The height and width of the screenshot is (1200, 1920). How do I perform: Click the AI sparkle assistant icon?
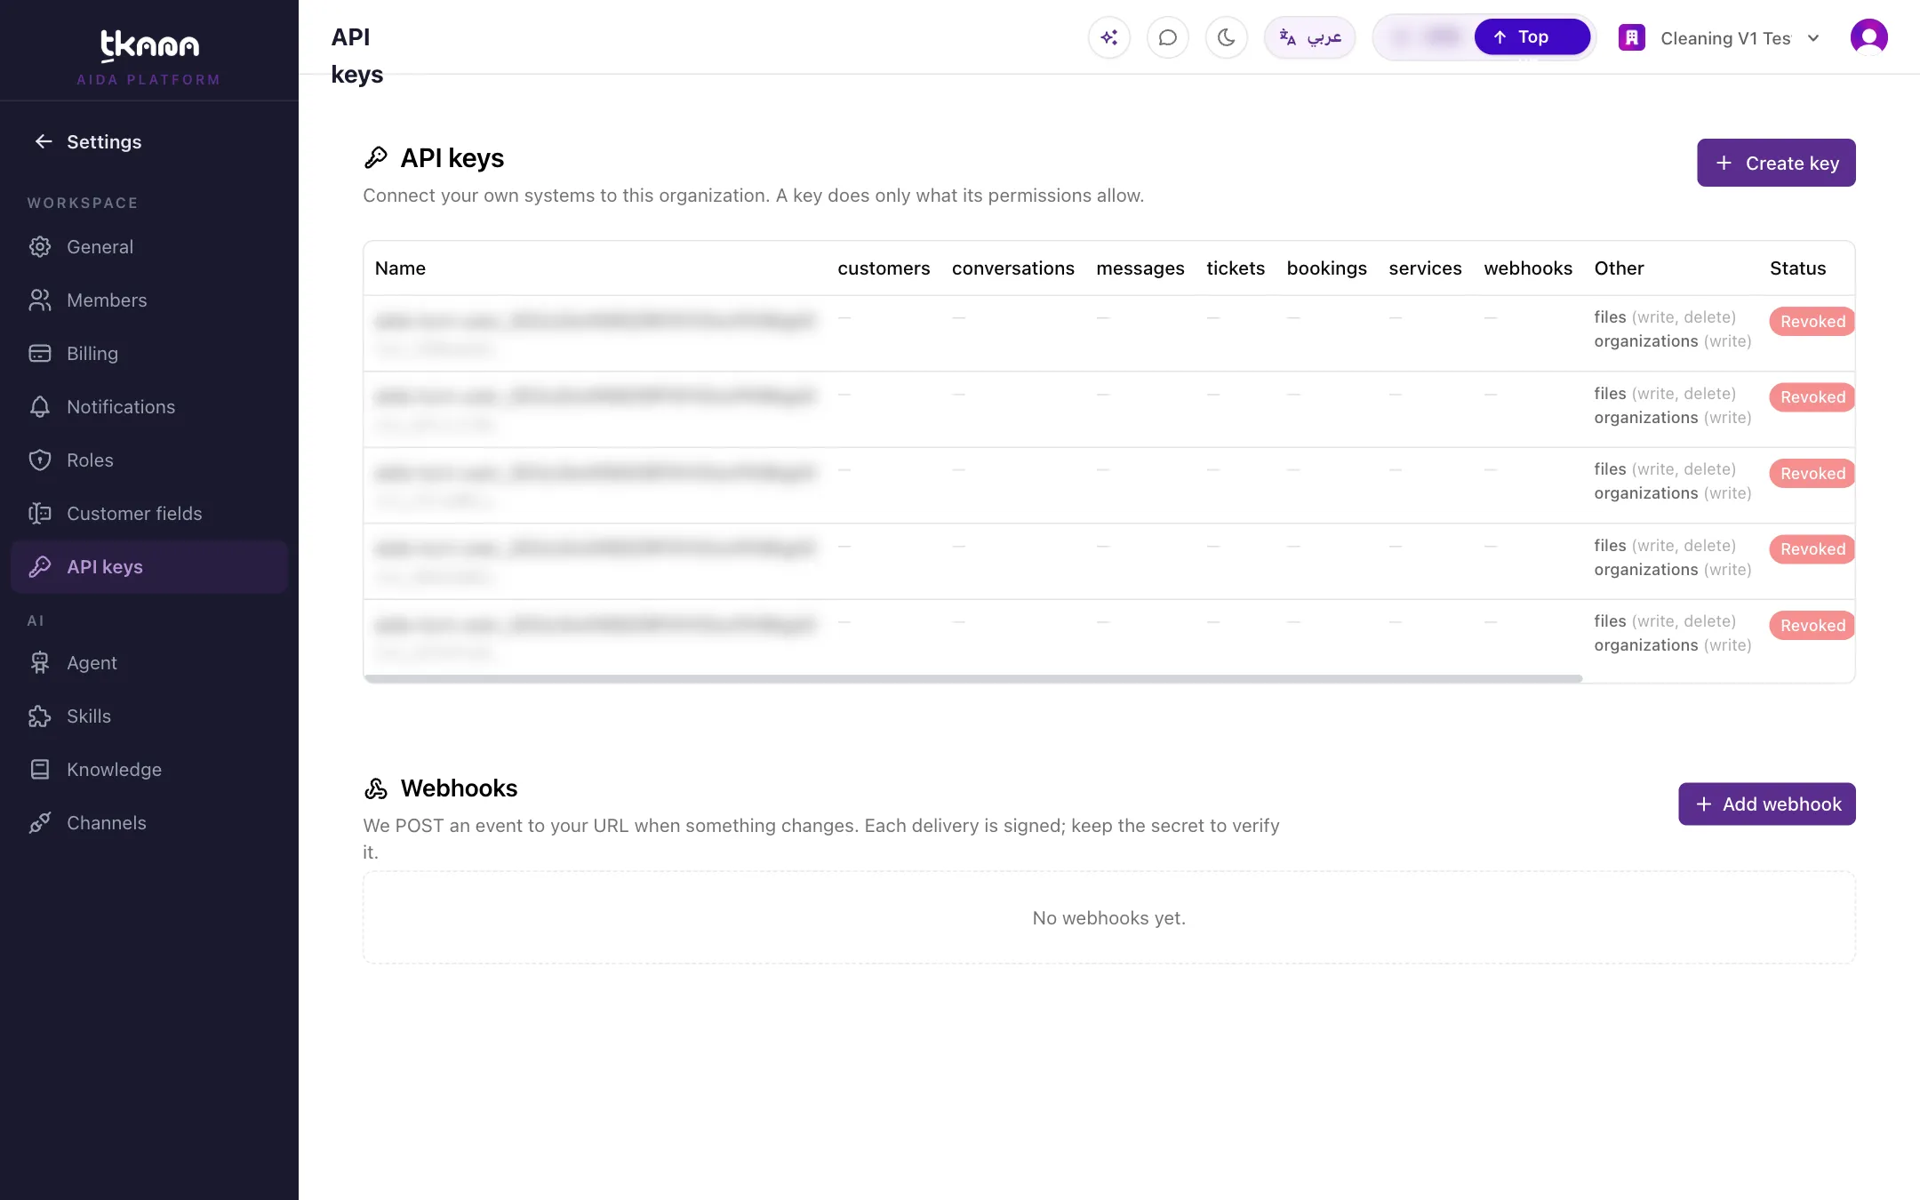pos(1108,37)
